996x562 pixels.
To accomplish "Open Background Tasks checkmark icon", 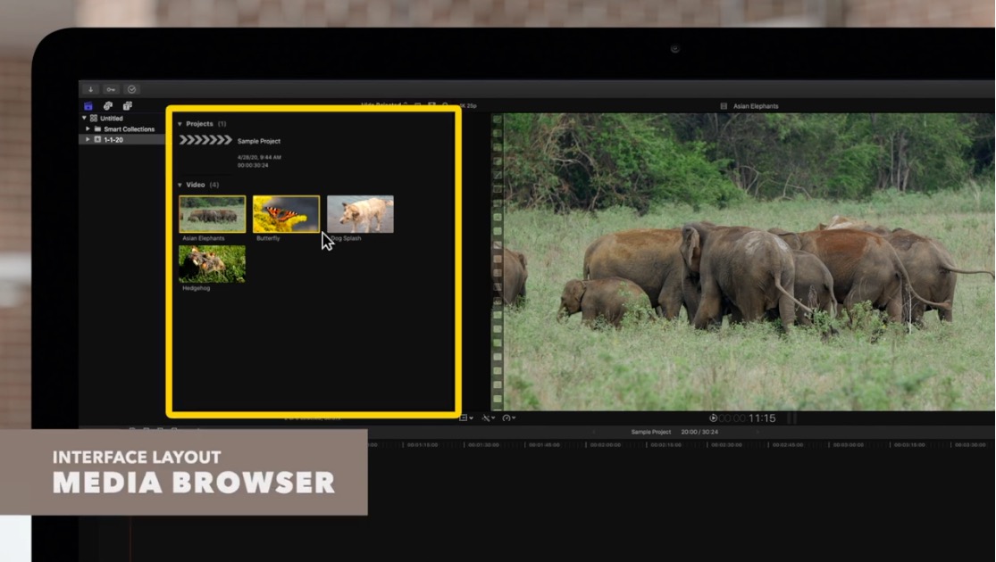I will pyautogui.click(x=131, y=89).
